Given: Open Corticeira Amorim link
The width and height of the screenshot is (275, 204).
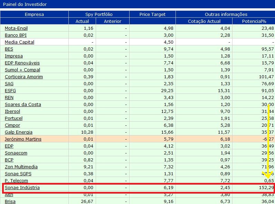Looking at the screenshot, I should (x=24, y=77).
